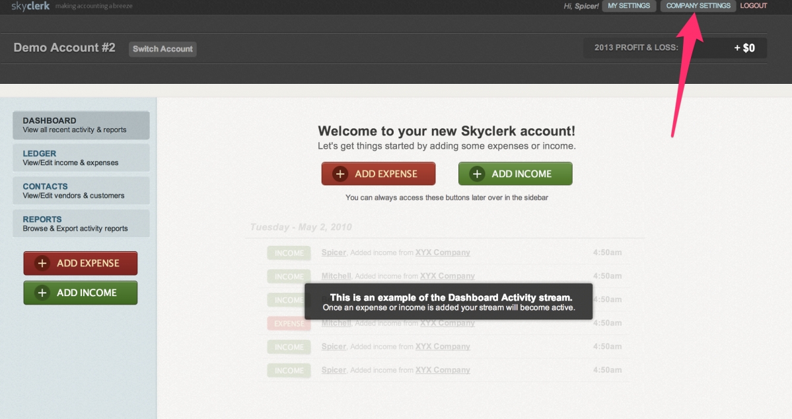Click the Switch Account button
The height and width of the screenshot is (419, 792).
pyautogui.click(x=162, y=49)
